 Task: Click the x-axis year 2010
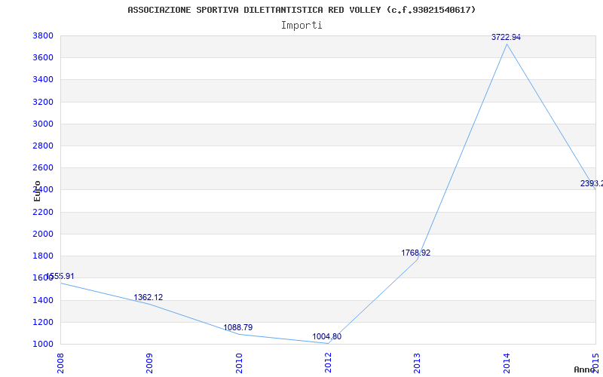(239, 363)
